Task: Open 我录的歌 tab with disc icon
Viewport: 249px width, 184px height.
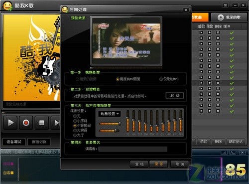Action: click(x=229, y=17)
